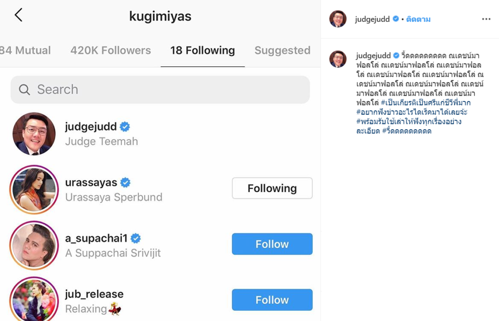Click the search magnifier icon

pyautogui.click(x=24, y=90)
